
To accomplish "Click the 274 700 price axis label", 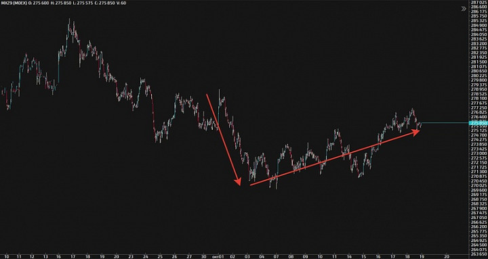I will (x=479, y=135).
